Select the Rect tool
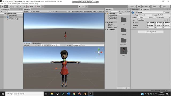Screen dimensions: 171x96 tap(17, 6)
